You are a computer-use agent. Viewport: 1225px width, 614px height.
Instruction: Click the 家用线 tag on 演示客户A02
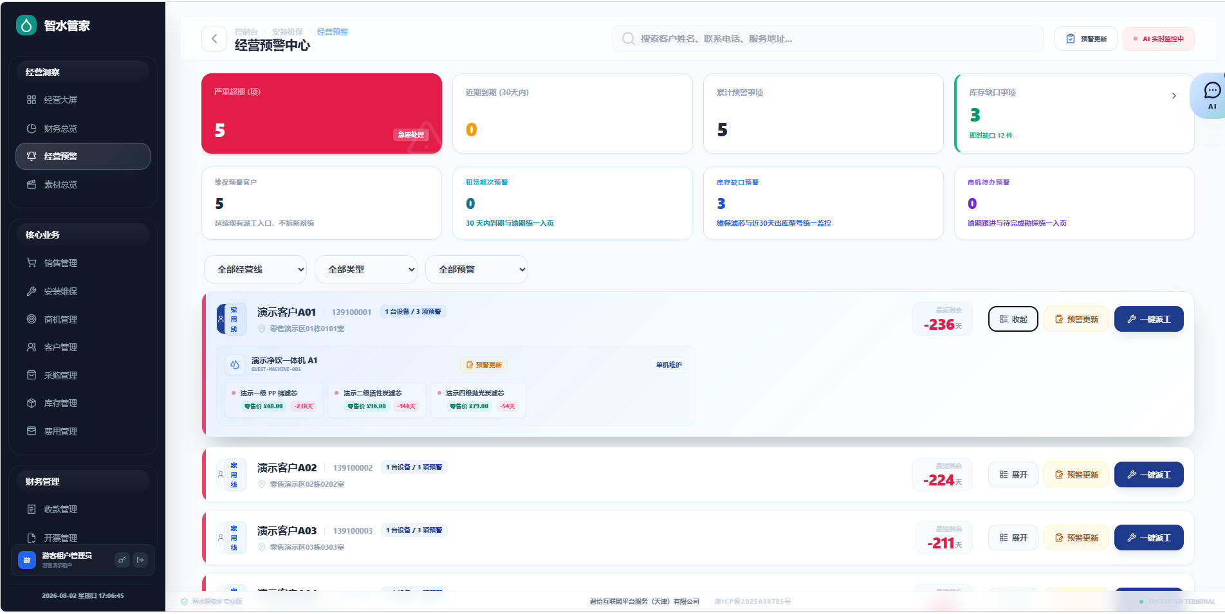233,474
